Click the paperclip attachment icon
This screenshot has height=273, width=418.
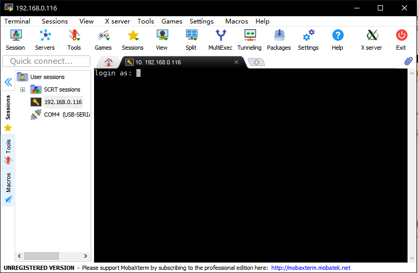[x=409, y=61]
